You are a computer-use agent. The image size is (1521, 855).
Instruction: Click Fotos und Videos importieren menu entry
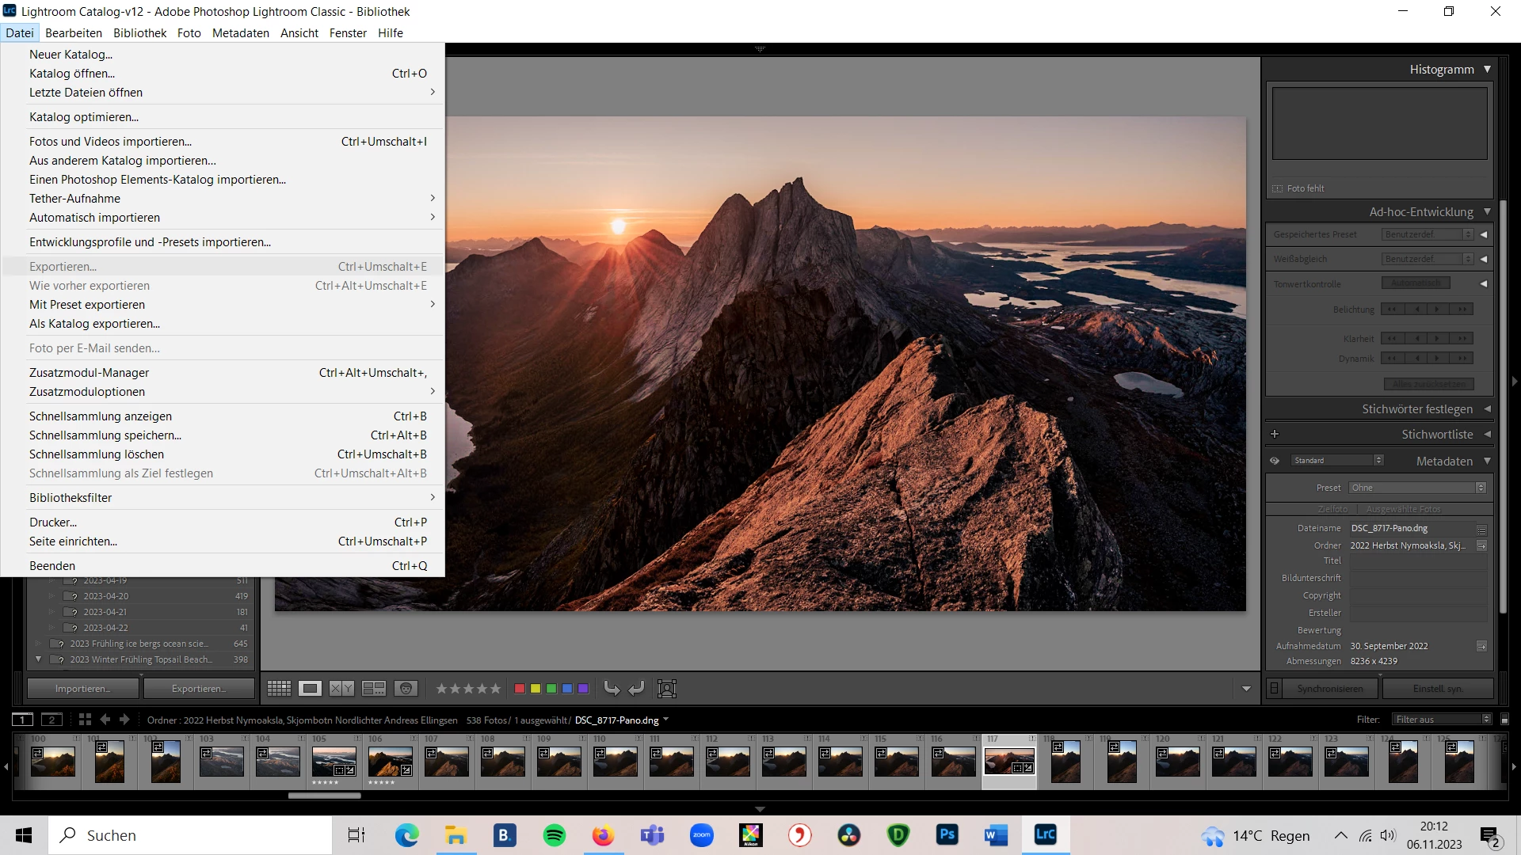(110, 142)
